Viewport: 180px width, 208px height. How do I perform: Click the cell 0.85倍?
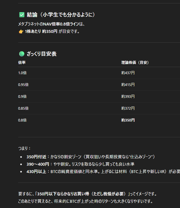(23, 108)
